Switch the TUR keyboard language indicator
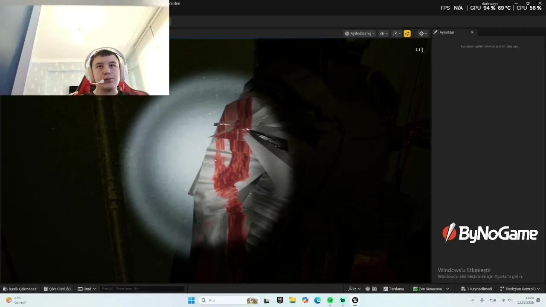The image size is (546, 307). pos(493,300)
